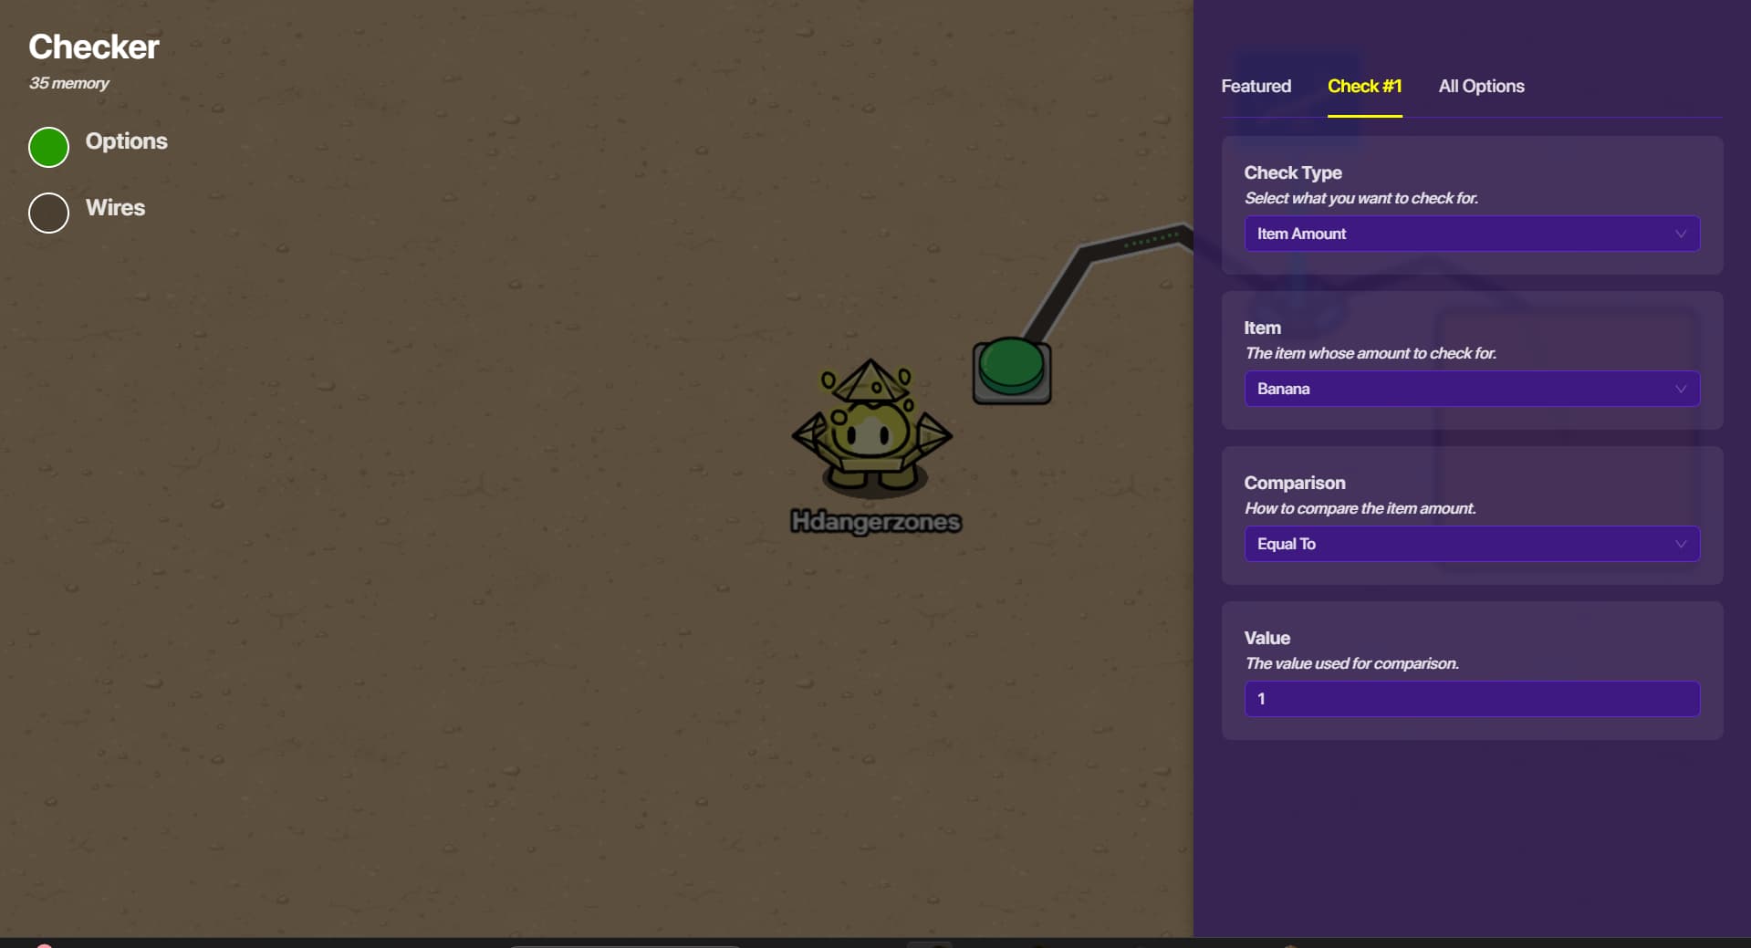Select the Check #1 tab
This screenshot has width=1751, height=948.
click(1364, 87)
